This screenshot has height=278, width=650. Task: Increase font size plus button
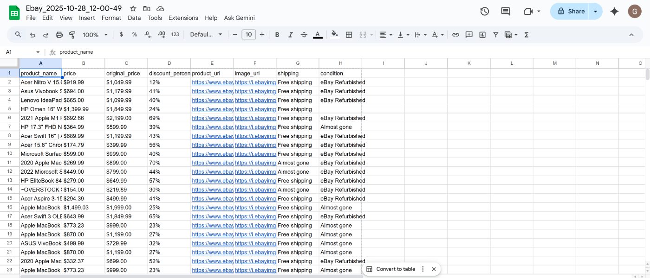[x=262, y=34]
